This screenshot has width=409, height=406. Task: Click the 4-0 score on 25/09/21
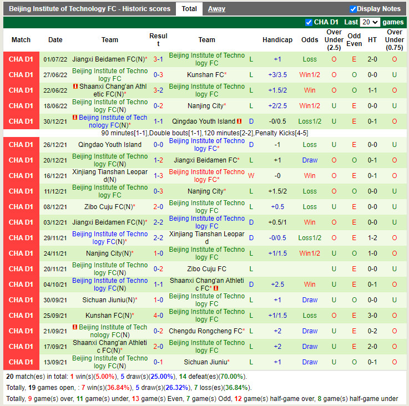158,316
